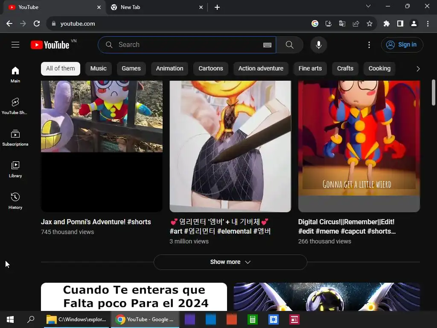Select the Action adventure chip
Image resolution: width=437 pixels, height=328 pixels.
pos(261,69)
